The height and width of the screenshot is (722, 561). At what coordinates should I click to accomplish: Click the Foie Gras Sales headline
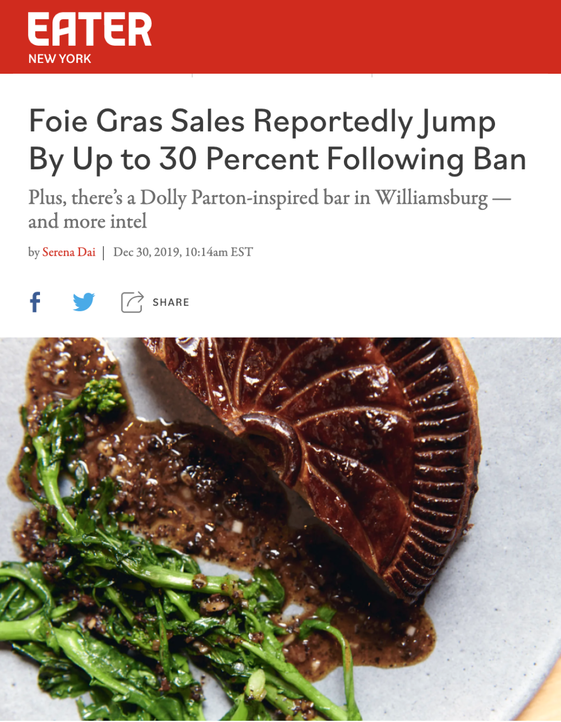(277, 140)
